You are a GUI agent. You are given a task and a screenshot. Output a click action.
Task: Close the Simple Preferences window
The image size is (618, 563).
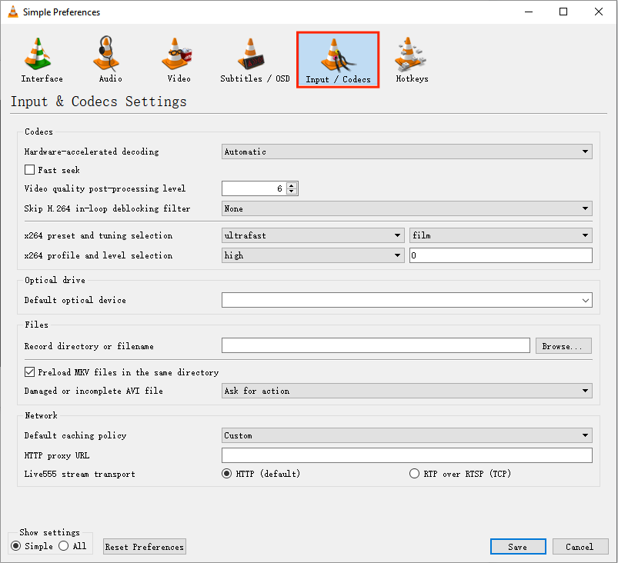click(x=598, y=12)
